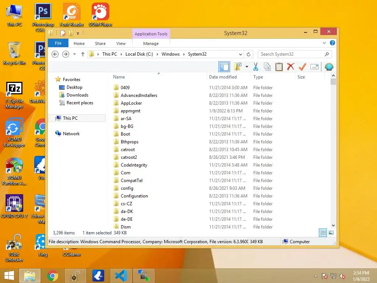The height and width of the screenshot is (283, 377).
Task: Select the CodeIntegrity folder
Action: point(134,165)
